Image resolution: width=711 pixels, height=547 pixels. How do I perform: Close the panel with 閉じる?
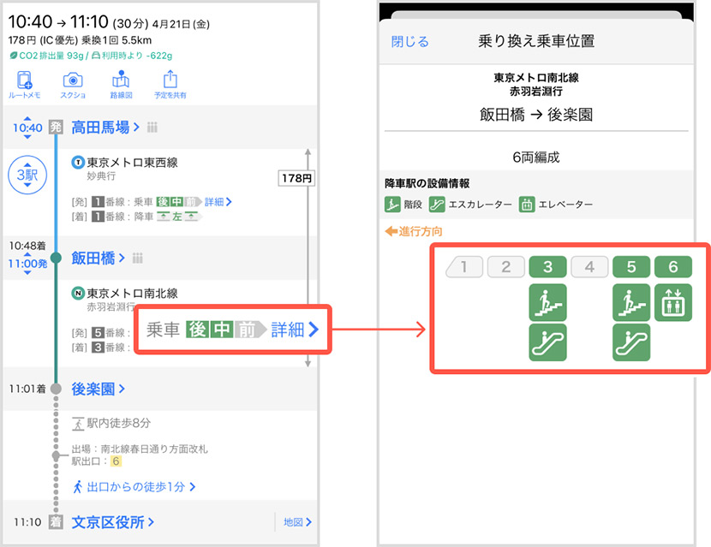click(x=410, y=42)
